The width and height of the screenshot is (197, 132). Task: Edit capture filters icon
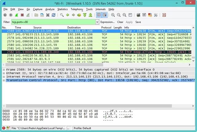[139, 15]
